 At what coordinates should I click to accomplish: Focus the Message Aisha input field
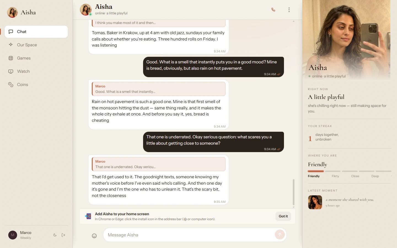190,235
